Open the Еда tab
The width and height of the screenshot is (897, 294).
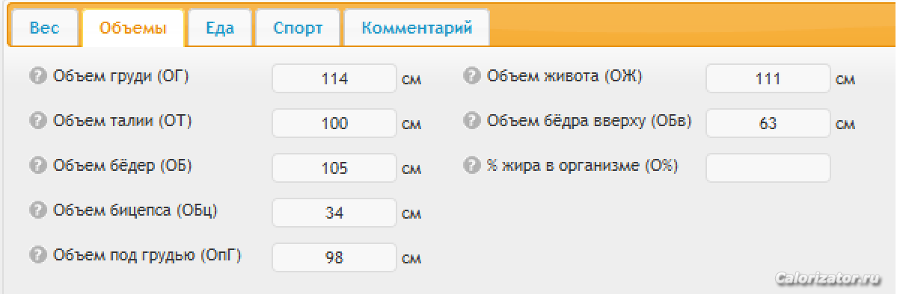(220, 28)
